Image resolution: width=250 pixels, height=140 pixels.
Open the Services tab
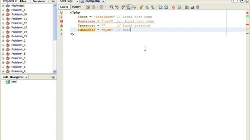(39, 1)
